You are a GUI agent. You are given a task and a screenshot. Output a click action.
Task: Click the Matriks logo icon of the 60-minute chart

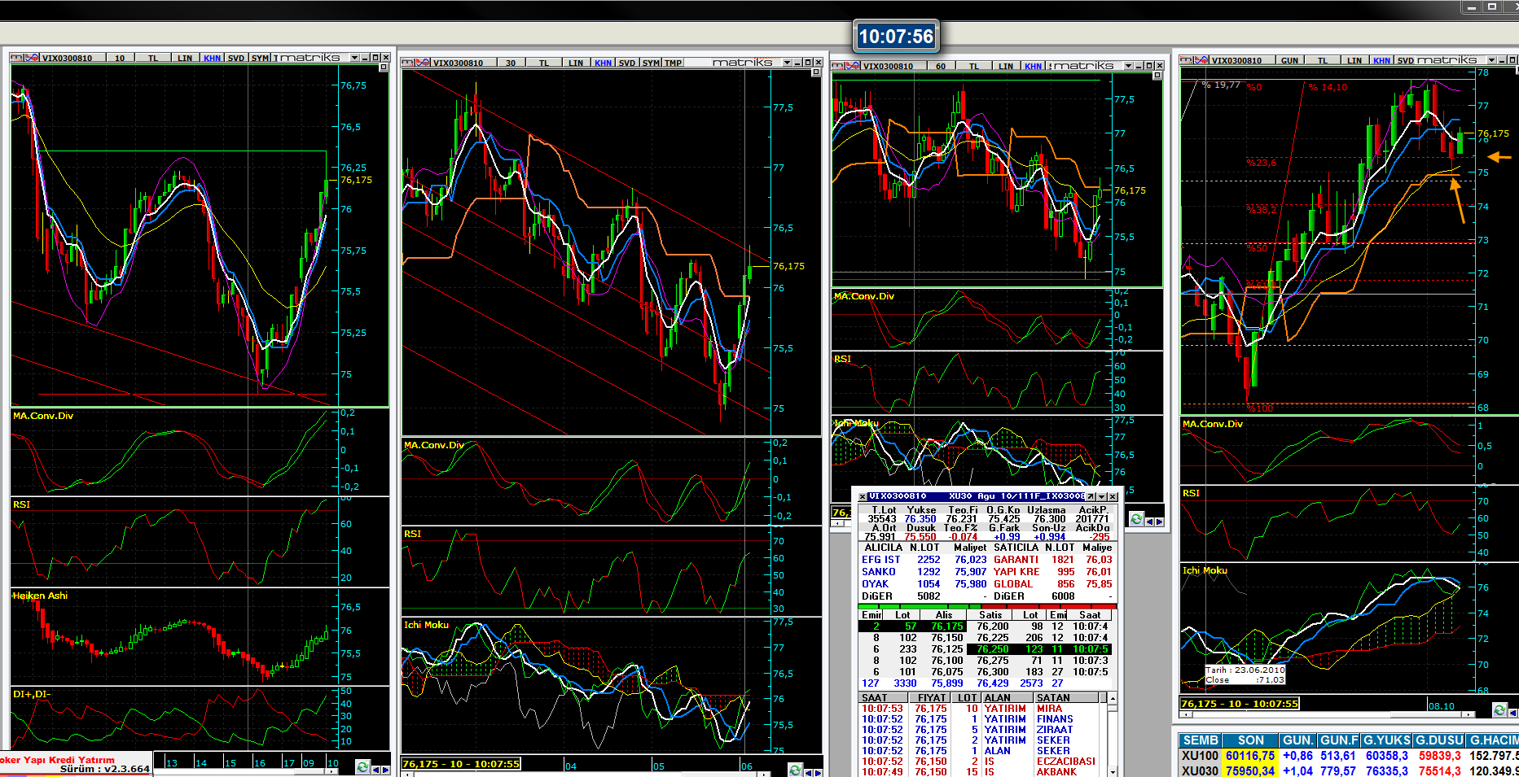[839, 66]
